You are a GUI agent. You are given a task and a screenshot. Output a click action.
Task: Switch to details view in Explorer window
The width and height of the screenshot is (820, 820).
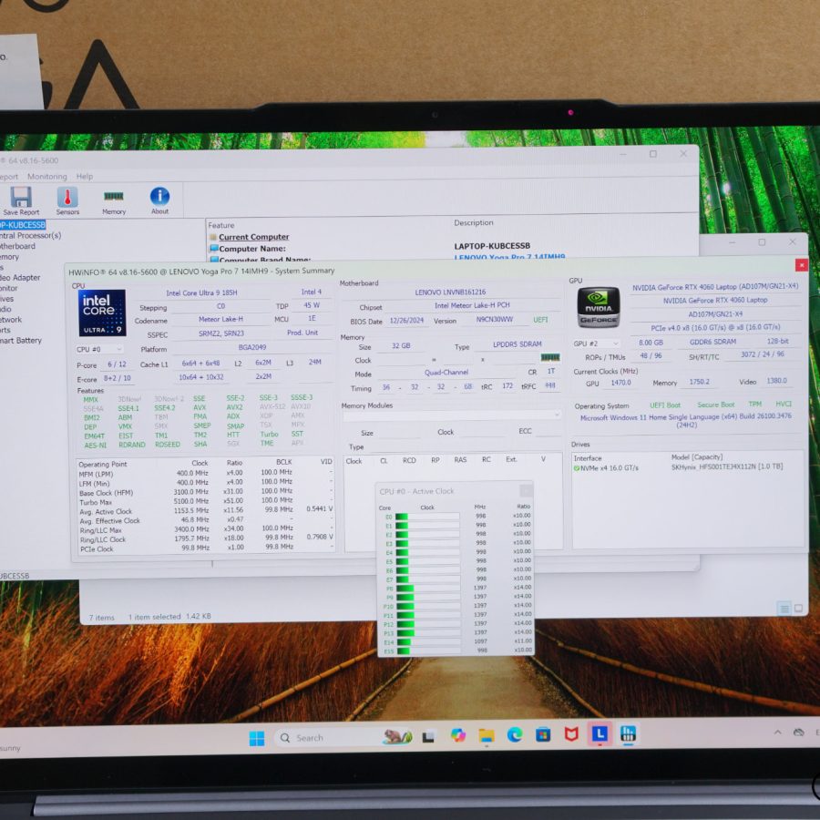[x=784, y=609]
